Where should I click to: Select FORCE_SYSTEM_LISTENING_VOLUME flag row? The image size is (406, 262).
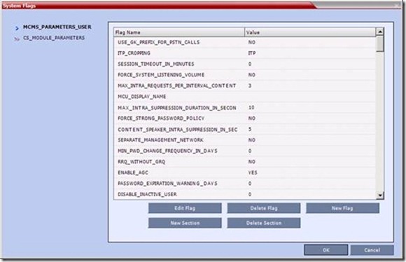245,75
